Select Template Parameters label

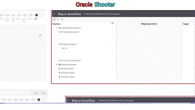[71, 32]
